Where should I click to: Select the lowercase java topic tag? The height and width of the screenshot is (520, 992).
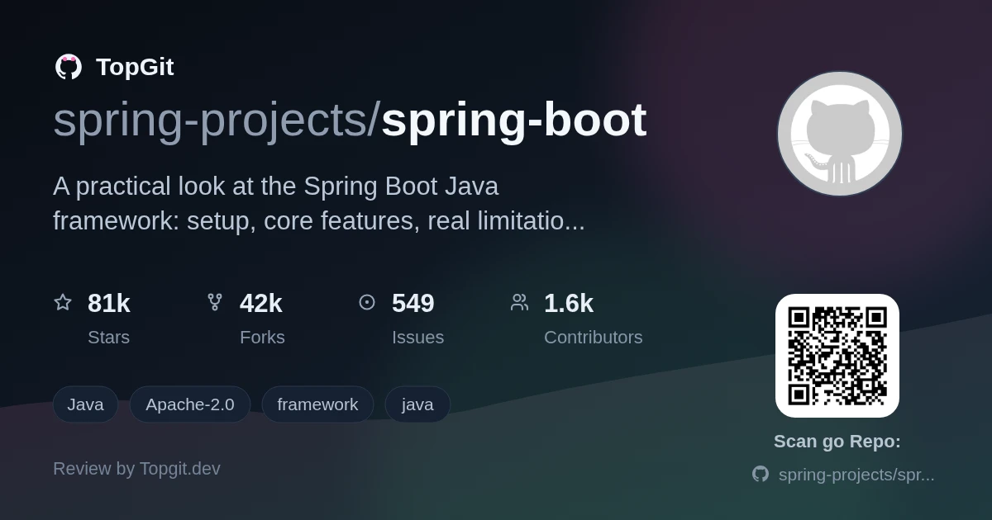pos(417,404)
